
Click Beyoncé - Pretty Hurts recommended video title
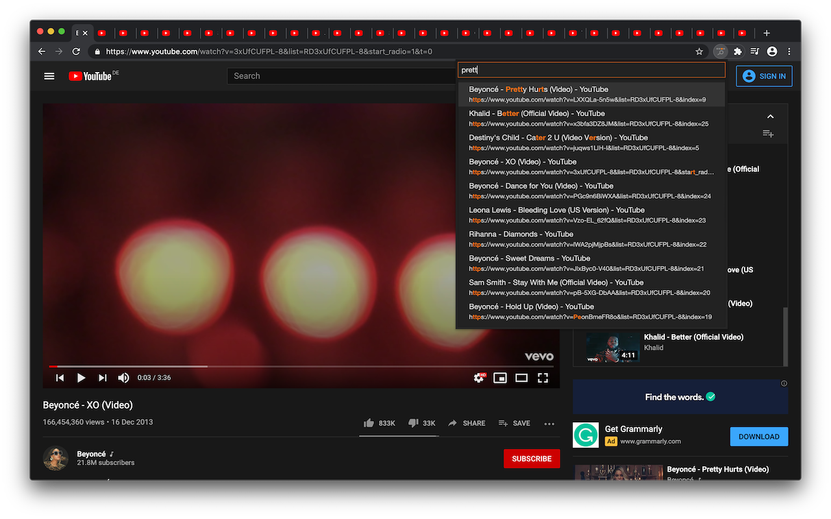tap(718, 469)
